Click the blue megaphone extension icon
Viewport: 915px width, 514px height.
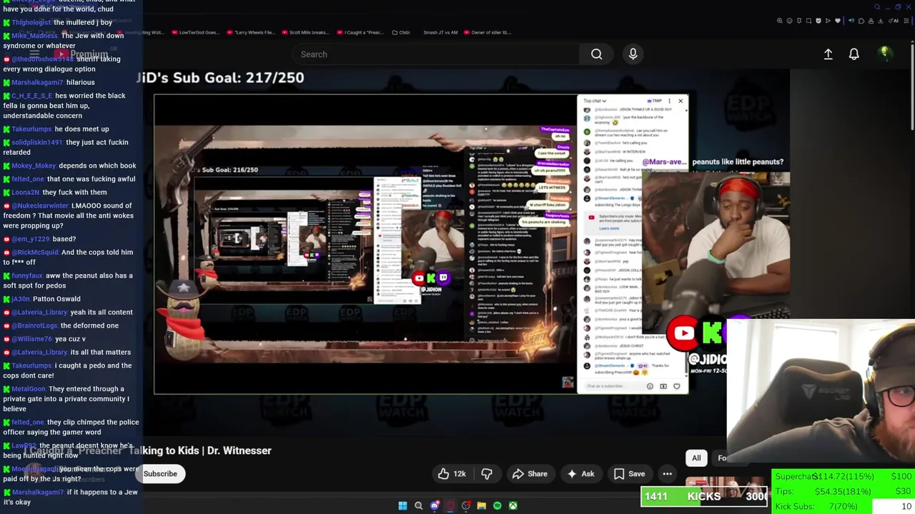pyautogui.click(x=851, y=21)
